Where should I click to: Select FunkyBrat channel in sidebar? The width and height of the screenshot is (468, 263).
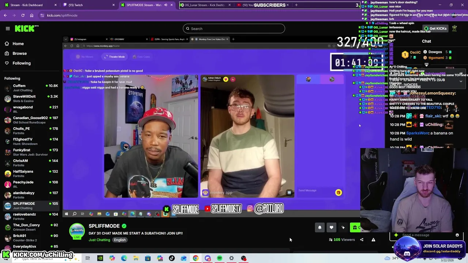[31, 152]
